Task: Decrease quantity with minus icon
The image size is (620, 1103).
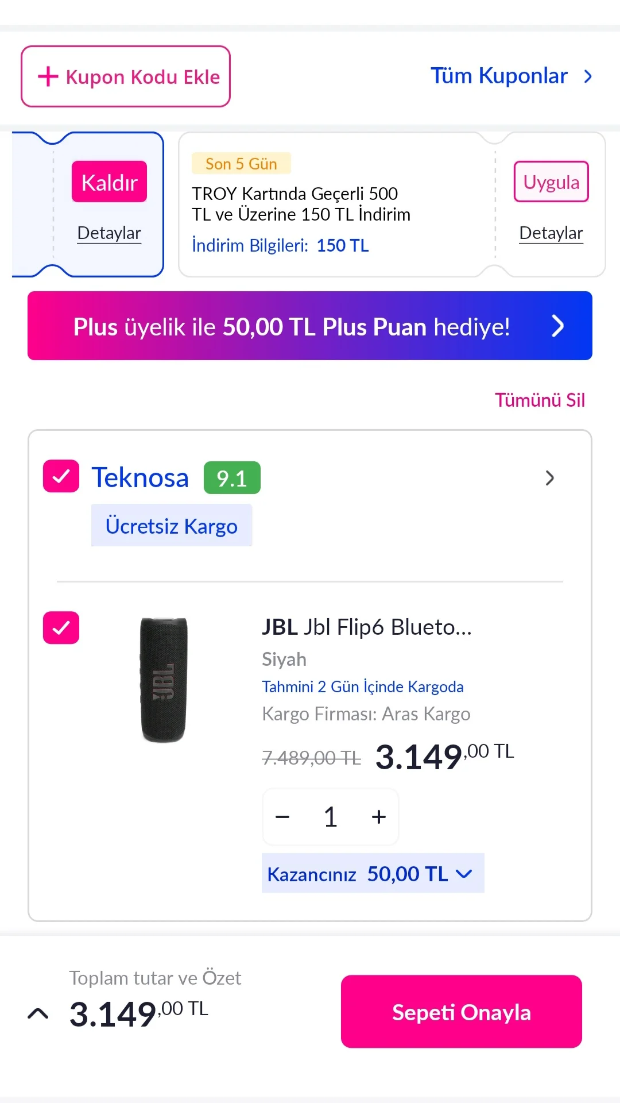Action: click(282, 817)
